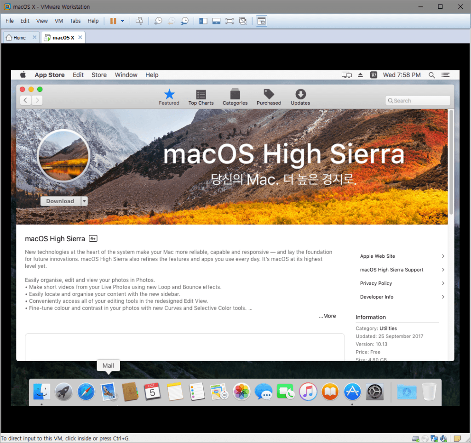Click Send Ctrl+Alt+Del toolbar icon
The image size is (471, 443).
pos(139,21)
